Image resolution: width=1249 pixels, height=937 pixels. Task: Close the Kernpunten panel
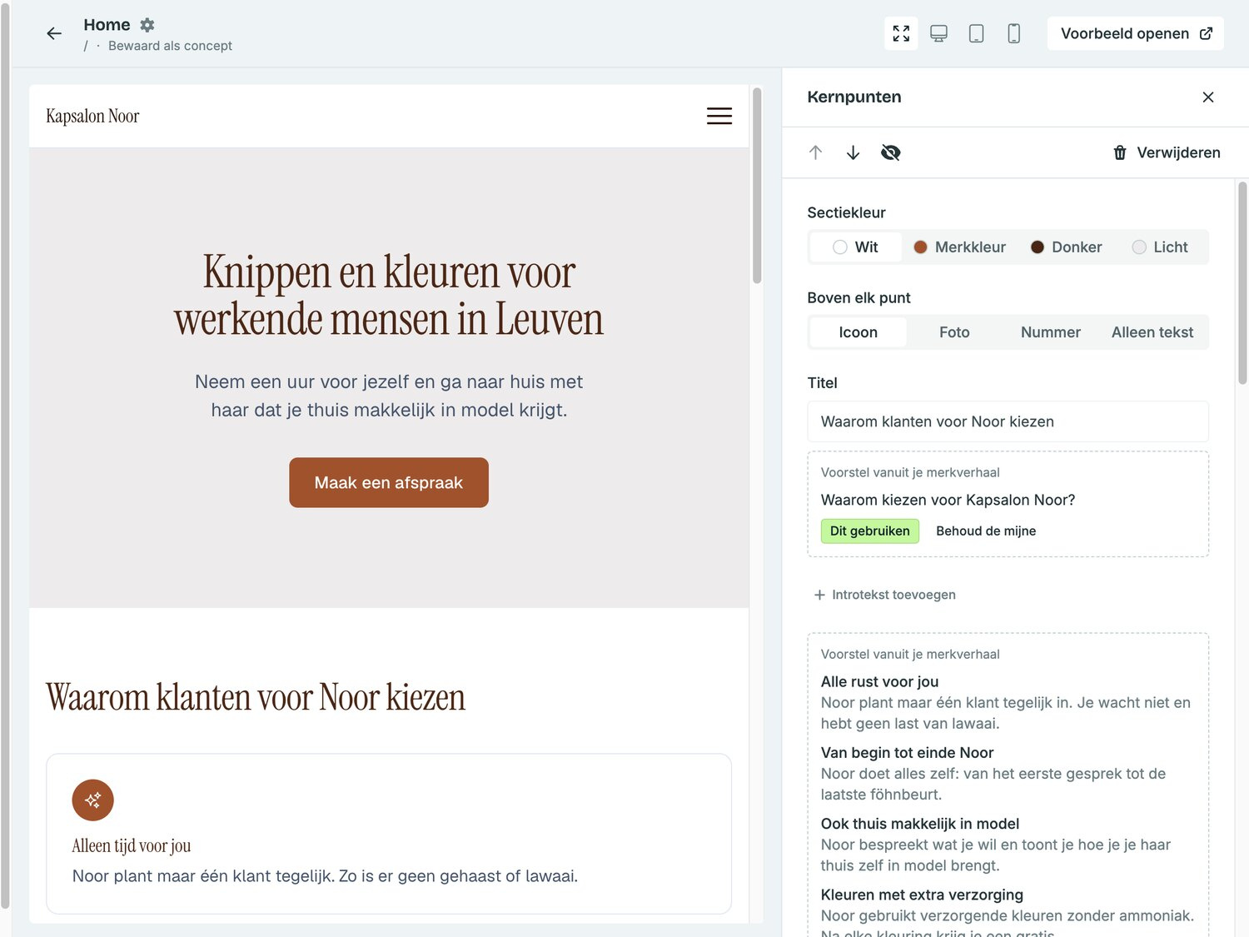[1208, 97]
